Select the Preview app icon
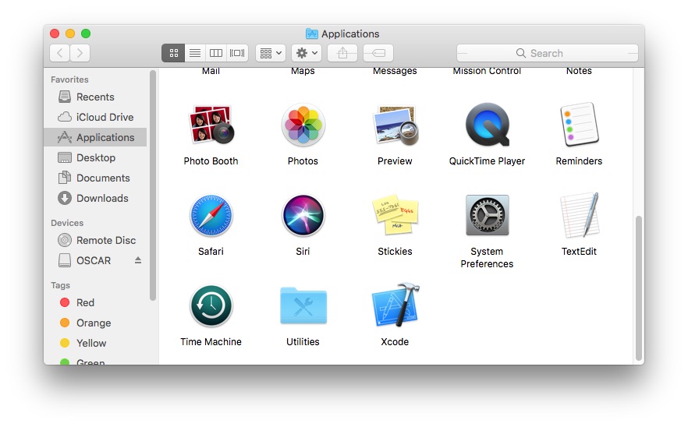Viewport: 688px width, 427px height. coord(395,125)
